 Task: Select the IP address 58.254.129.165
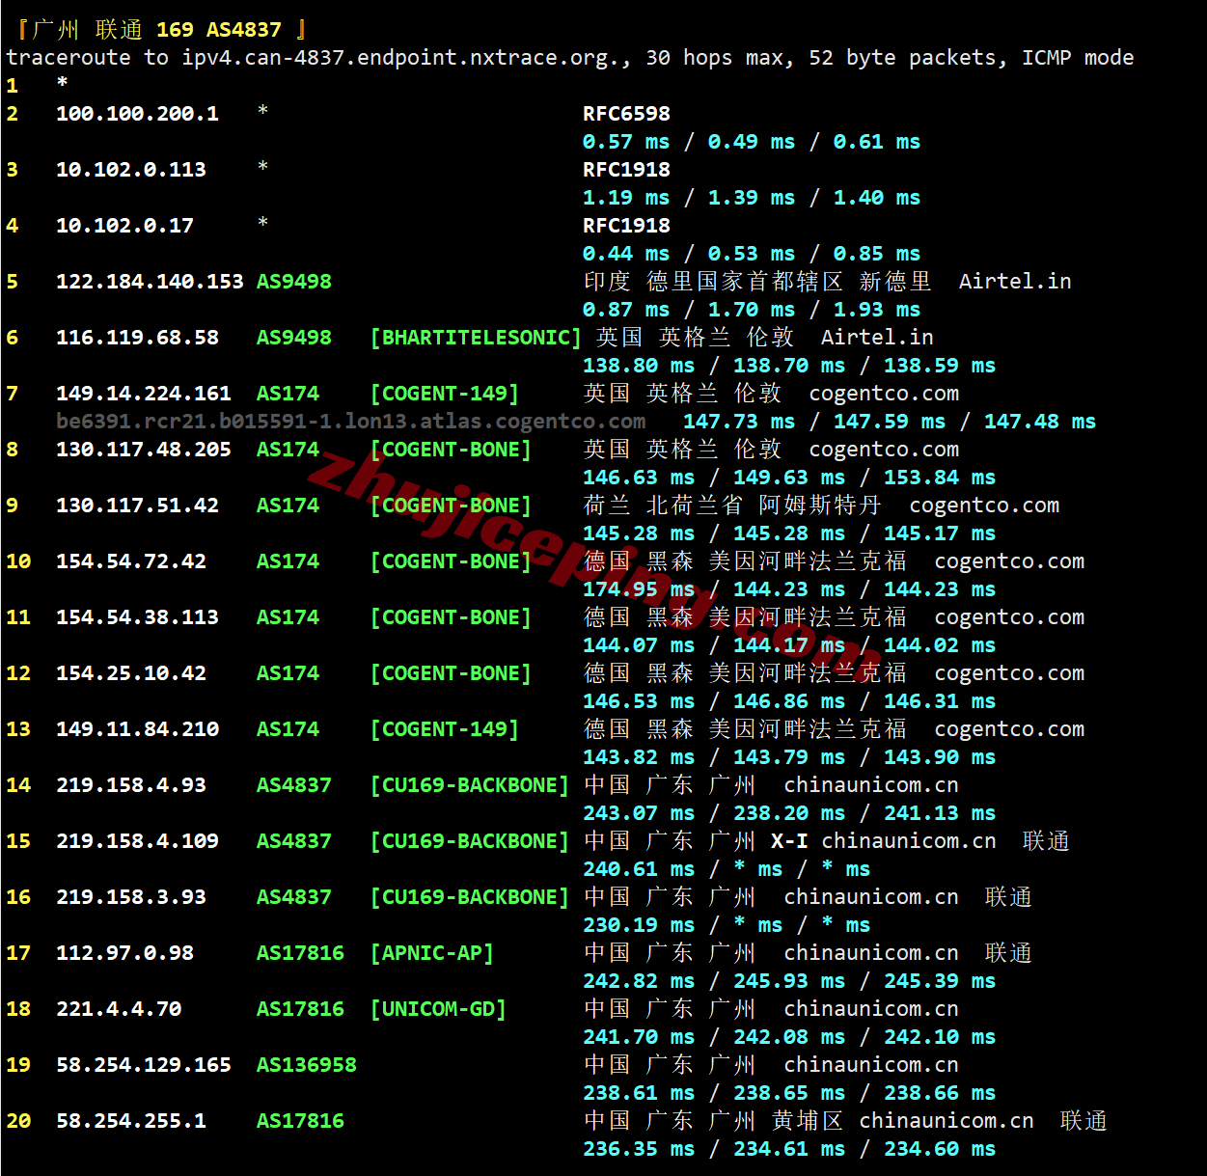(x=144, y=1065)
